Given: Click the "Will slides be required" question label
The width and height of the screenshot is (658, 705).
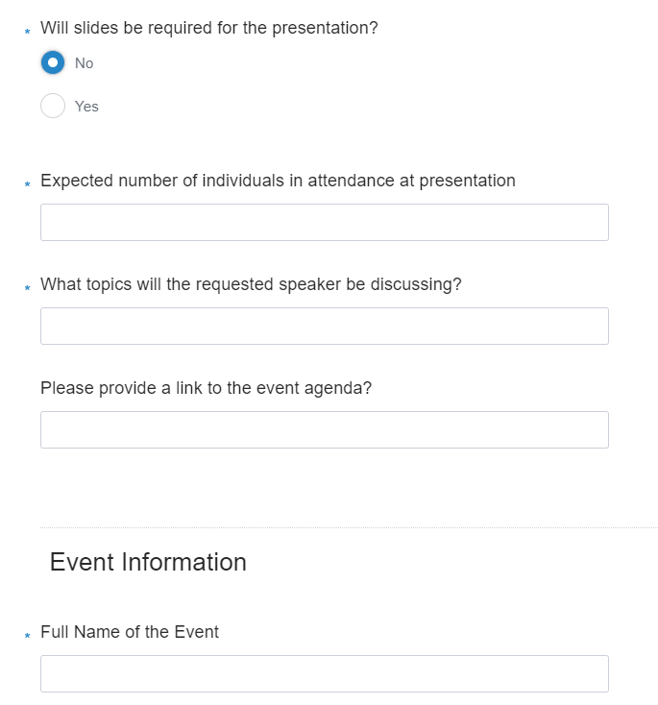Looking at the screenshot, I should pyautogui.click(x=208, y=28).
